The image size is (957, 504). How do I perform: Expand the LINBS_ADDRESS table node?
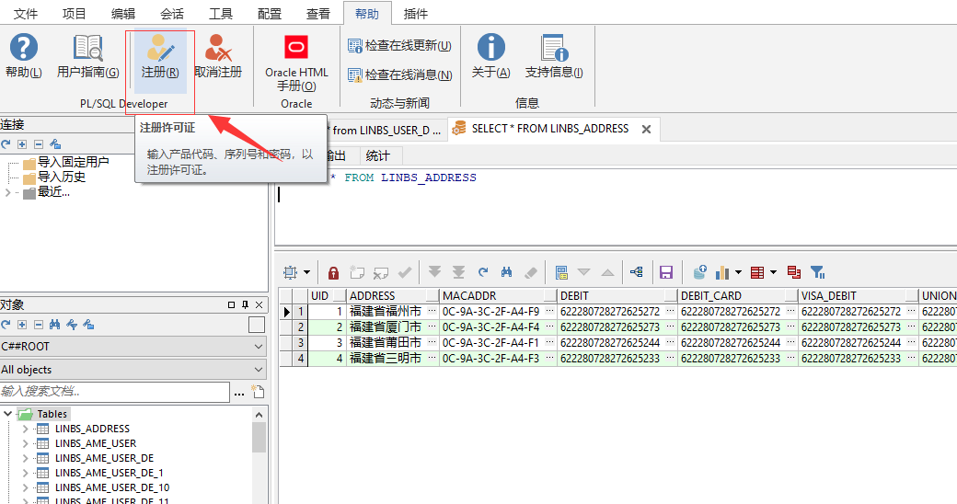pyautogui.click(x=25, y=429)
